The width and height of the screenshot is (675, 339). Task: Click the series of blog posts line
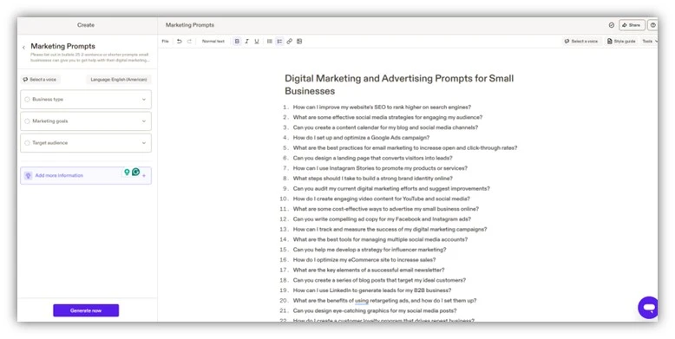pos(379,281)
